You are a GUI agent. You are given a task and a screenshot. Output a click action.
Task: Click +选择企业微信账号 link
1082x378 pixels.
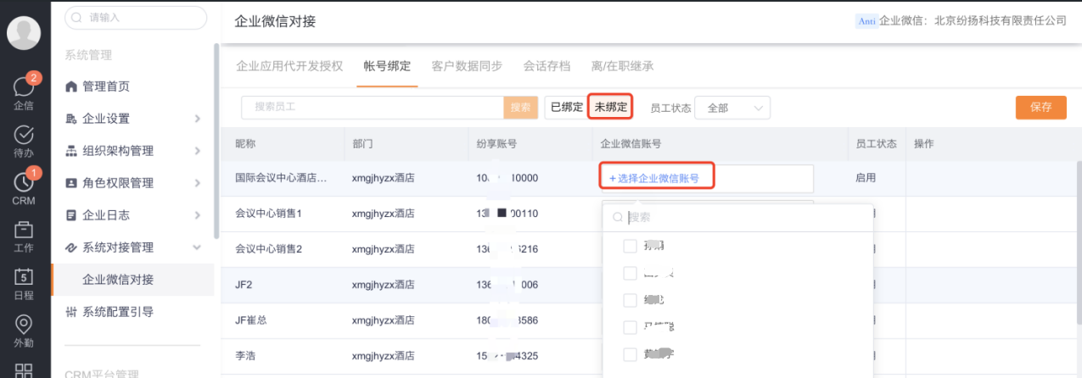654,179
